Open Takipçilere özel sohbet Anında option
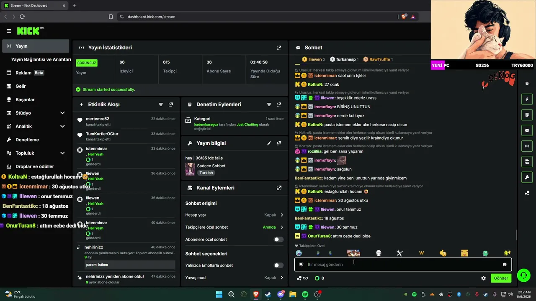 (x=273, y=227)
